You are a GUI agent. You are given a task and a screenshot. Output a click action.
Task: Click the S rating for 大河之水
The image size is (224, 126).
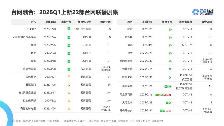point(211,103)
